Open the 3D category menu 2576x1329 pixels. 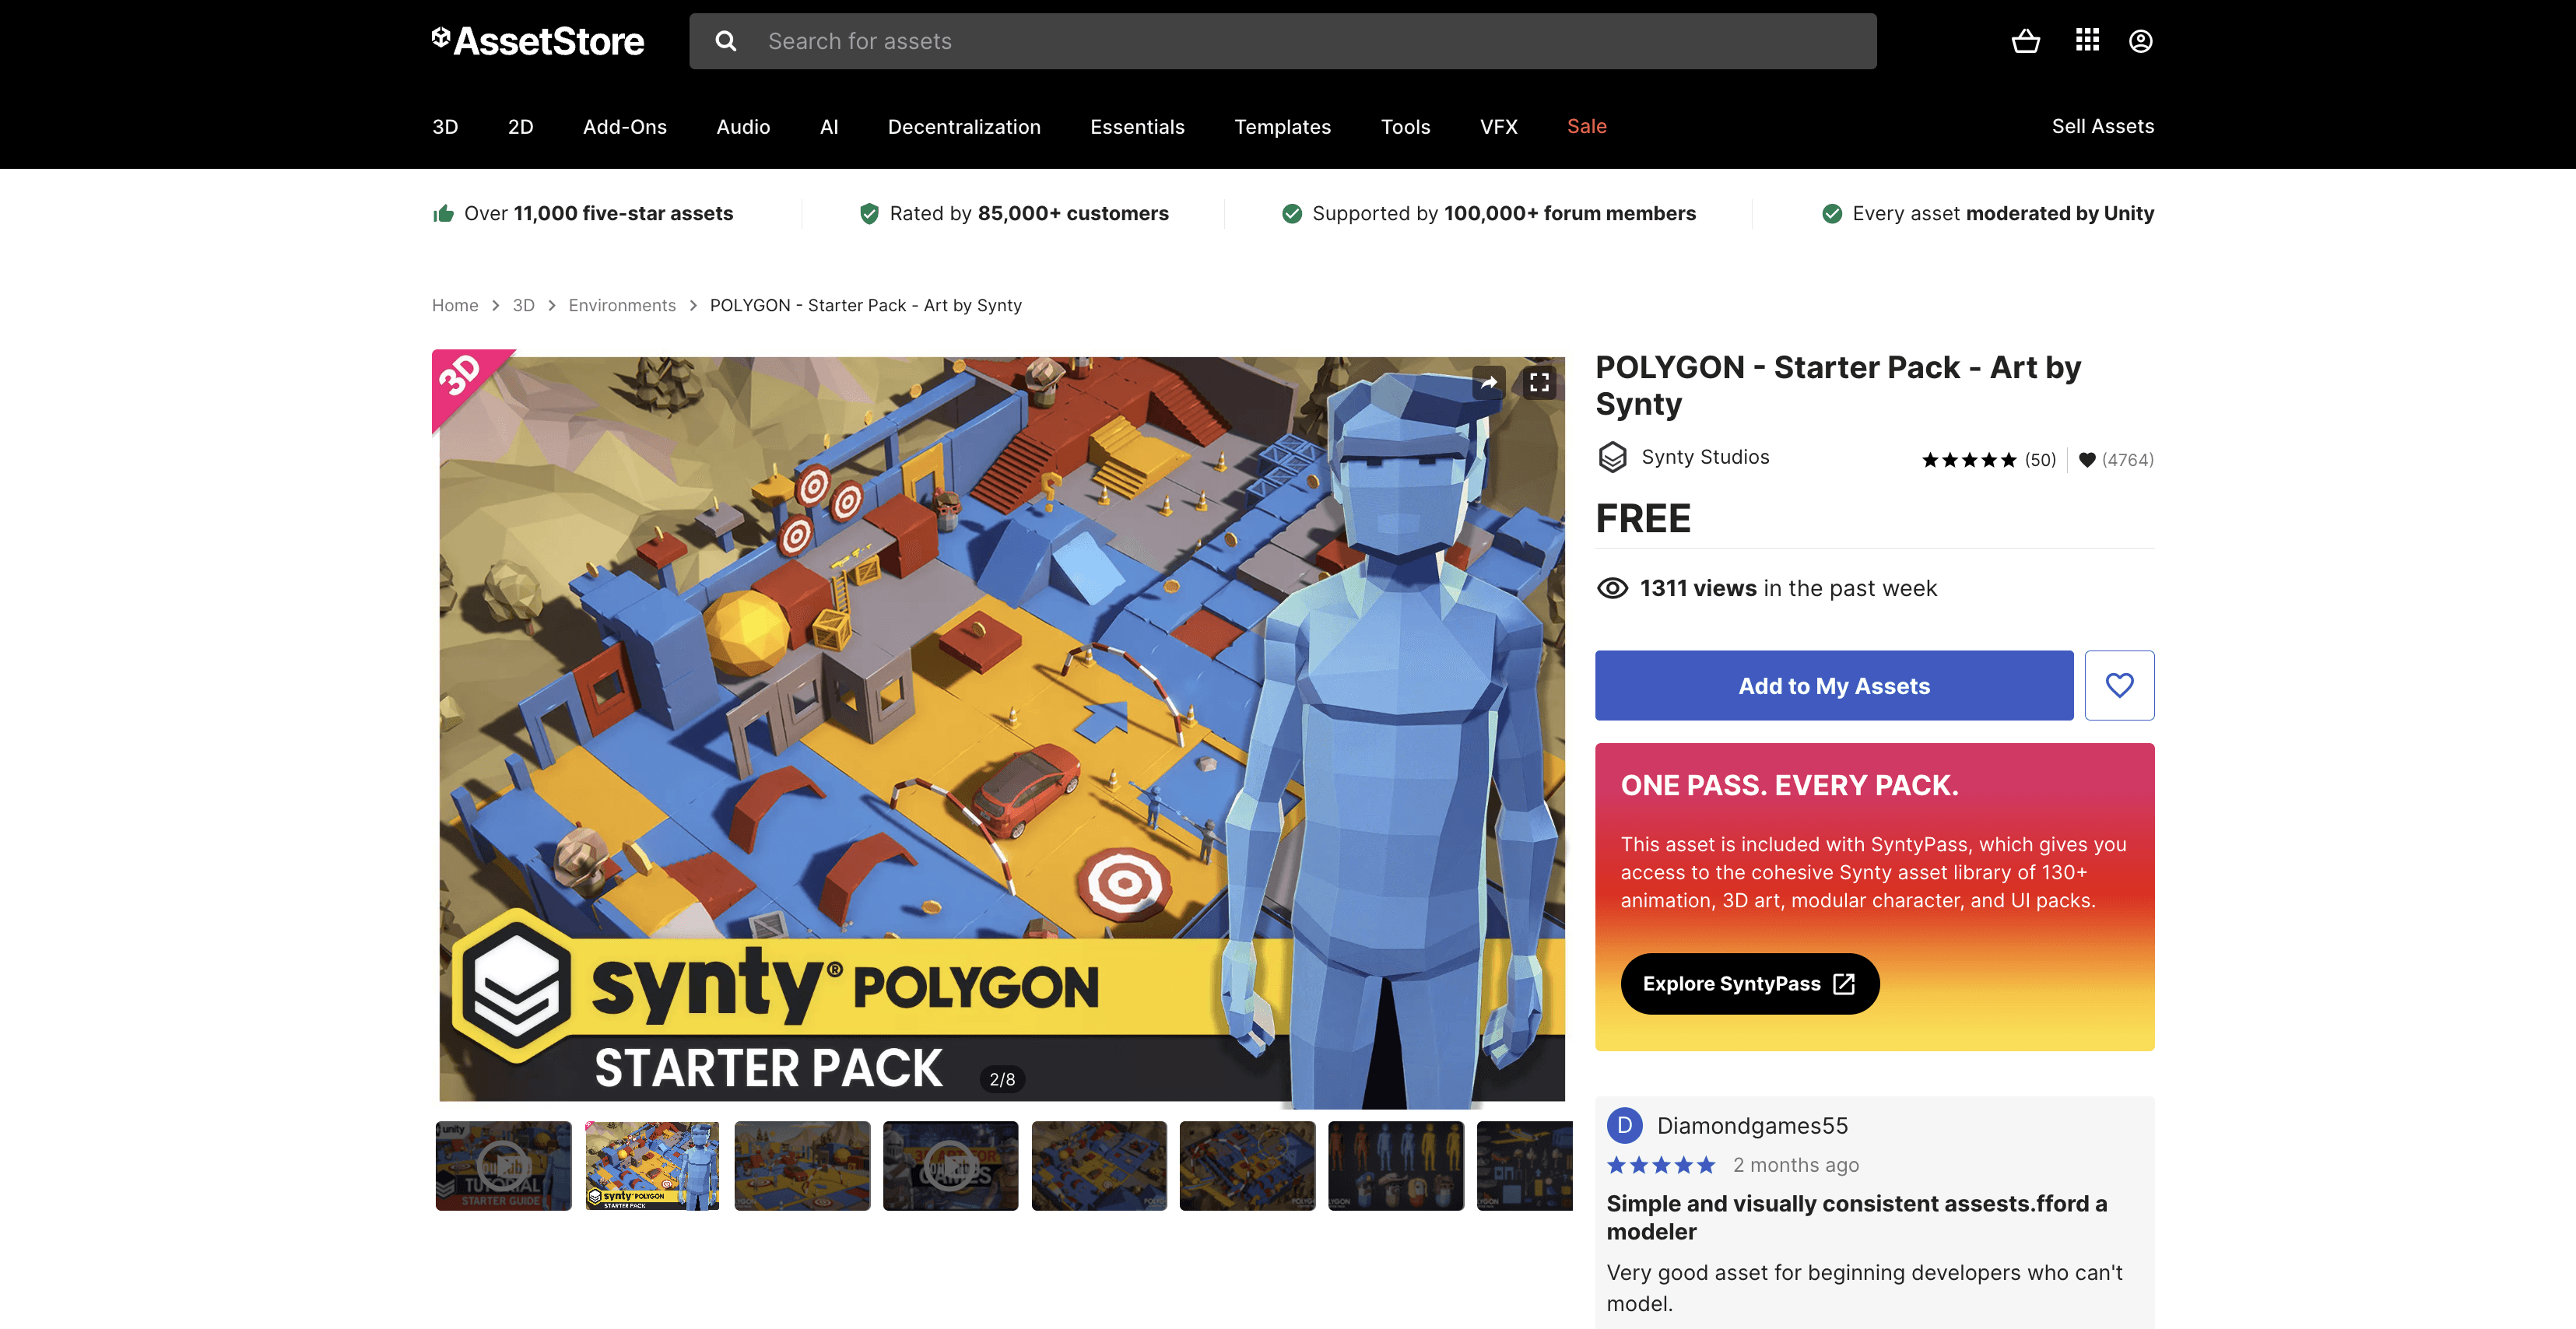pyautogui.click(x=445, y=127)
